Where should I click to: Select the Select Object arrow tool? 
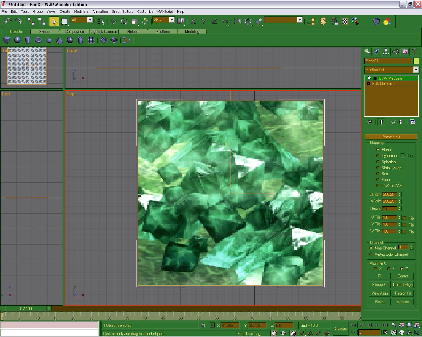[x=54, y=21]
